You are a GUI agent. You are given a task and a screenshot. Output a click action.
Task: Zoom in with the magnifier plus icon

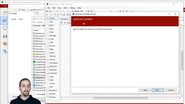88,11
